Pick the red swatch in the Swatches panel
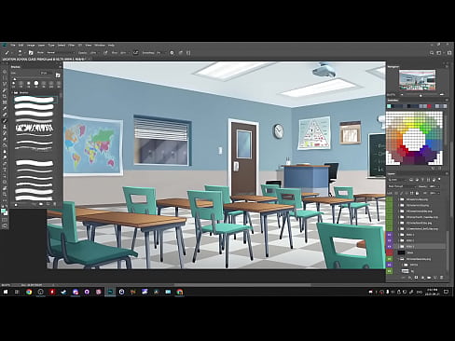The width and height of the screenshot is (455, 341). (x=429, y=106)
